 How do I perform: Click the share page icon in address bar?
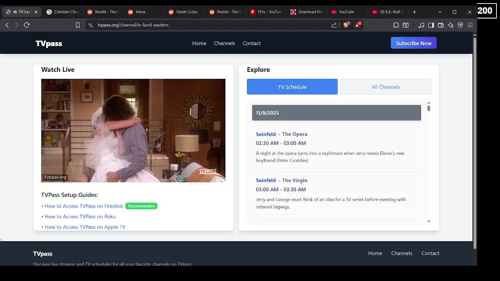pos(334,25)
